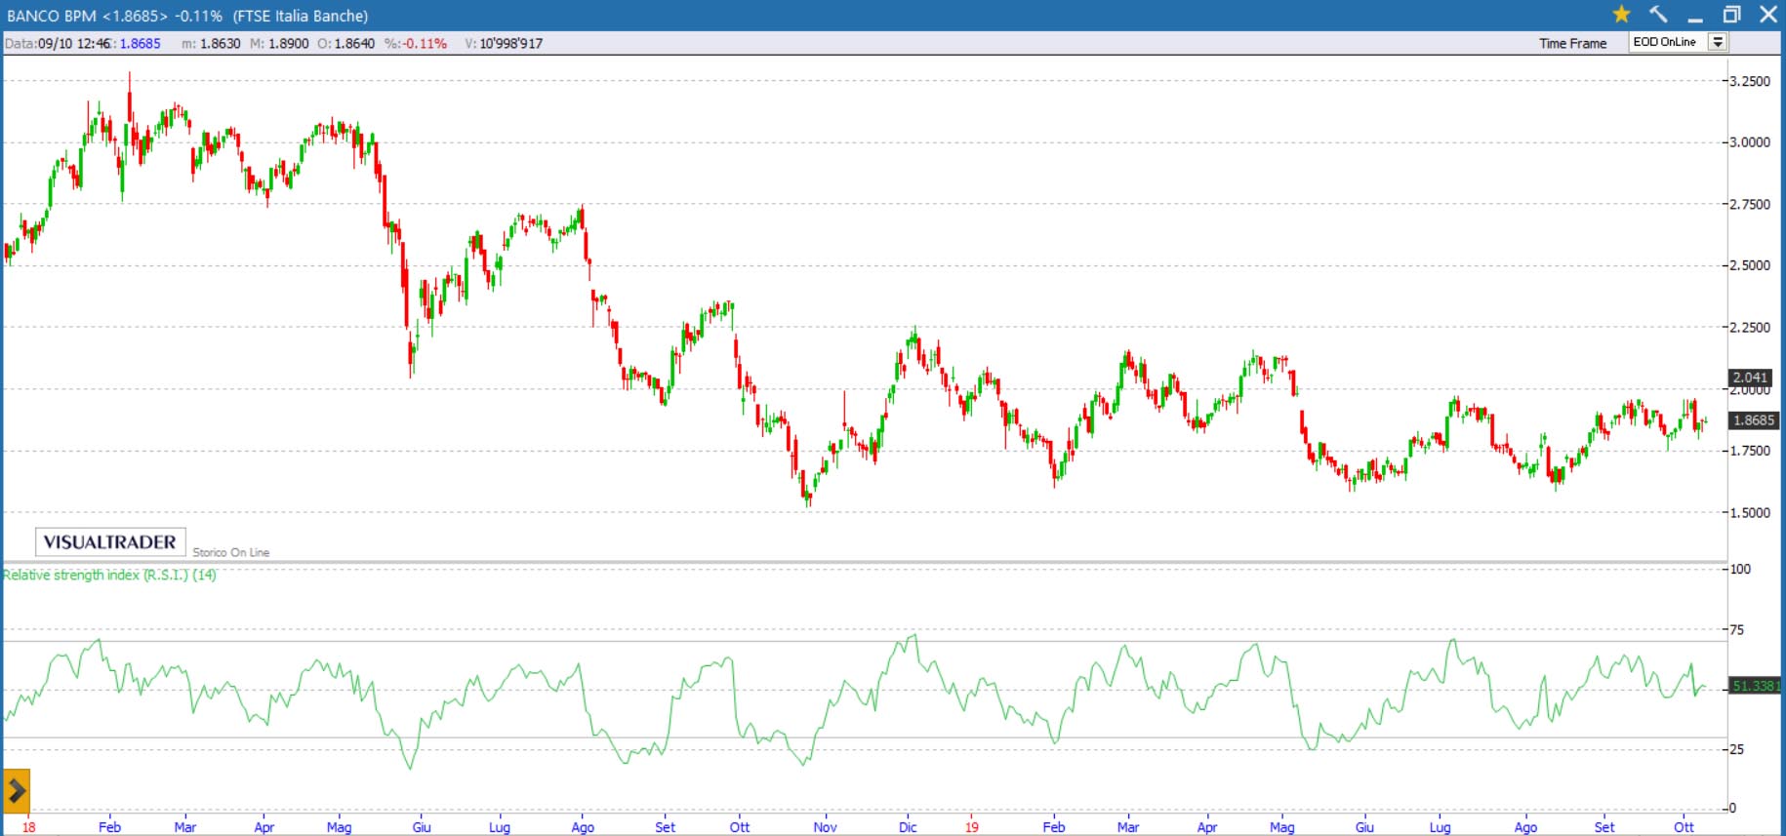
Task: Click the 3.0000 price axis label
Action: 1750,142
